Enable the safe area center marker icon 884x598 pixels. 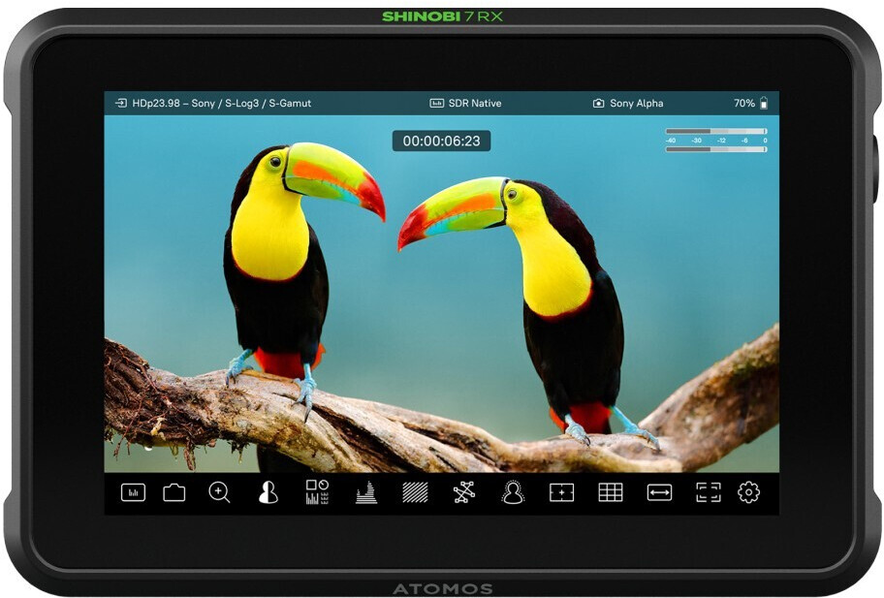pyautogui.click(x=561, y=492)
